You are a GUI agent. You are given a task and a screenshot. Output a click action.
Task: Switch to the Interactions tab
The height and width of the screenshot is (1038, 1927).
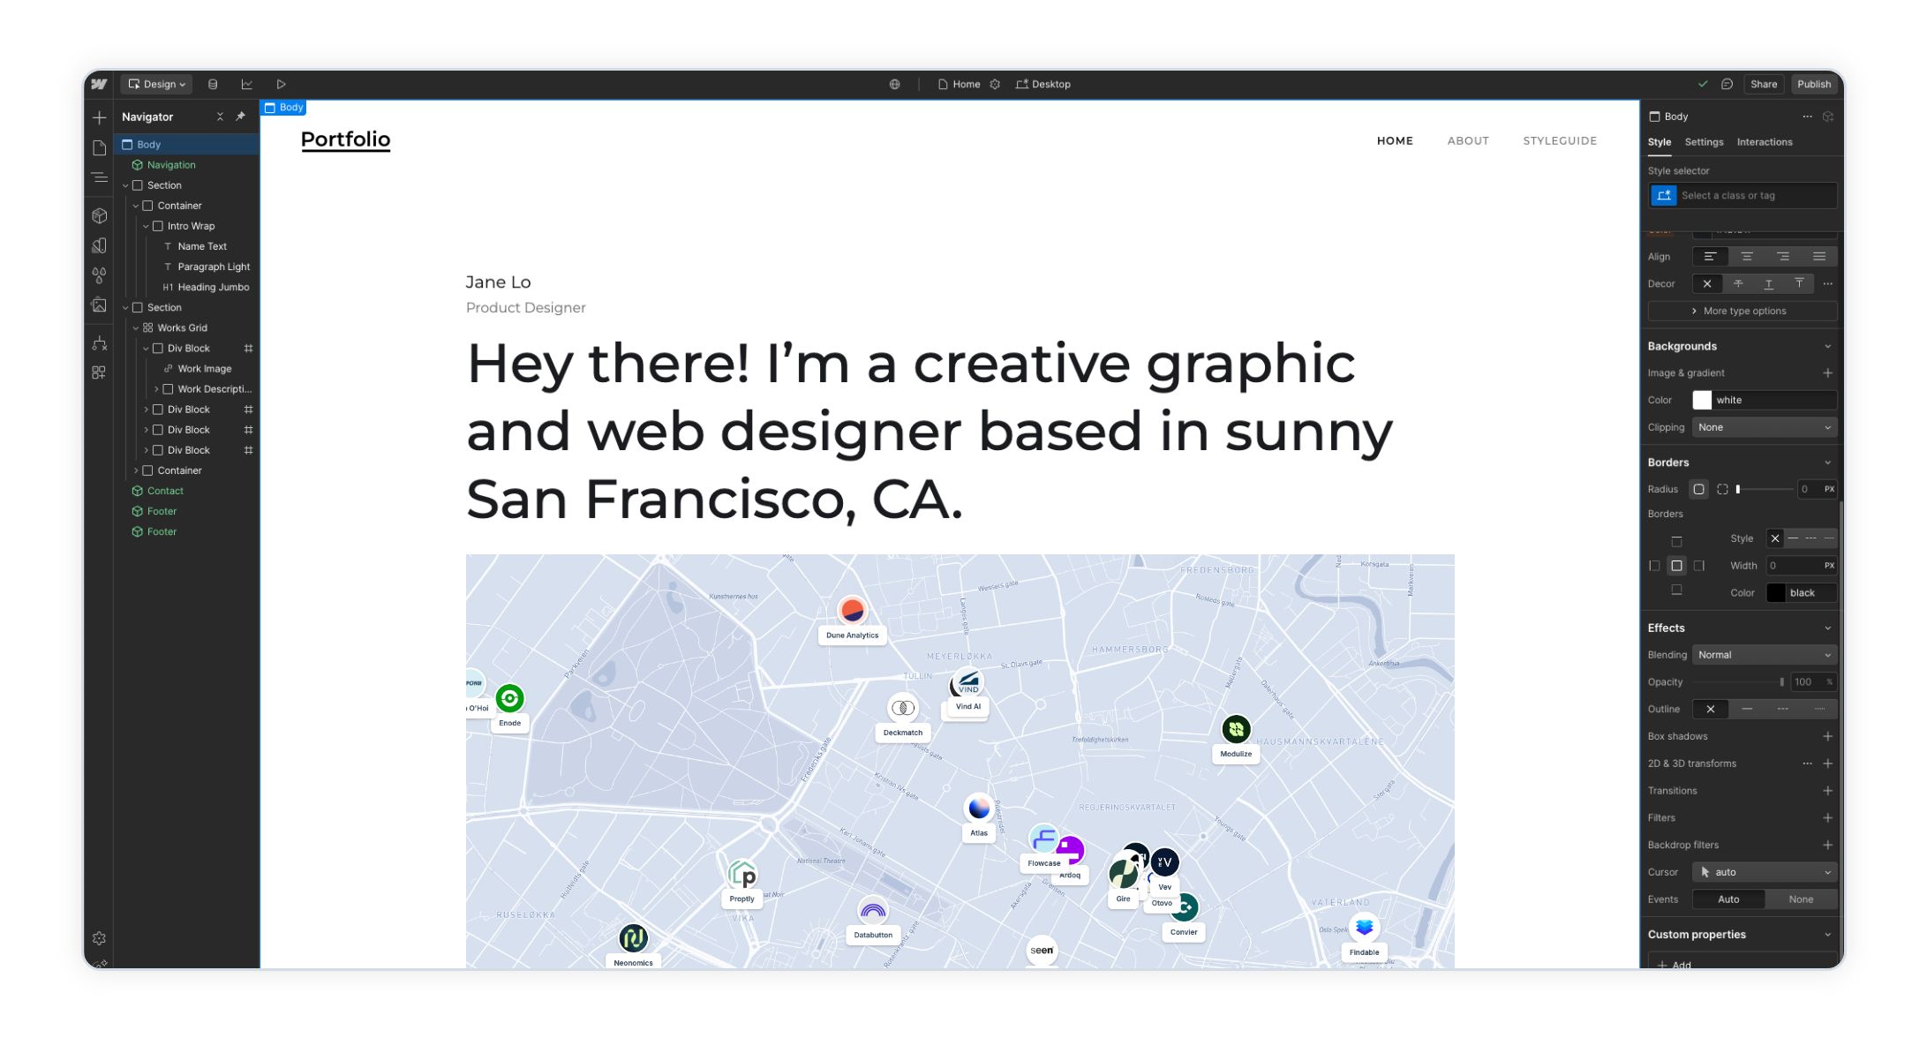tap(1765, 142)
